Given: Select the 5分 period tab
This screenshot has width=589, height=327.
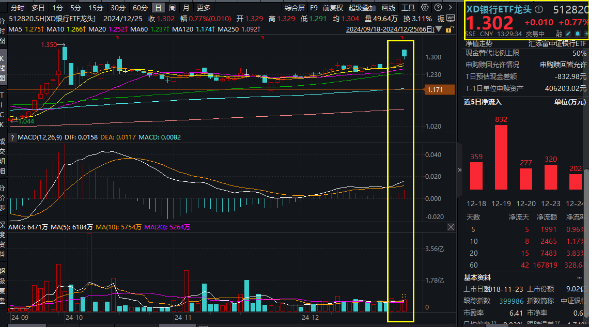Looking at the screenshot, I should click(x=75, y=8).
